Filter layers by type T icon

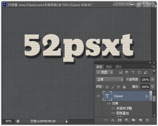coord(133,72)
